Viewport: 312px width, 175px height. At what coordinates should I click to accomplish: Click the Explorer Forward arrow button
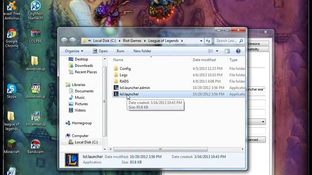coord(73,41)
